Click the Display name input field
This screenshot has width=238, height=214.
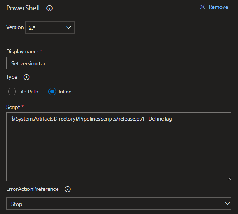(119, 63)
